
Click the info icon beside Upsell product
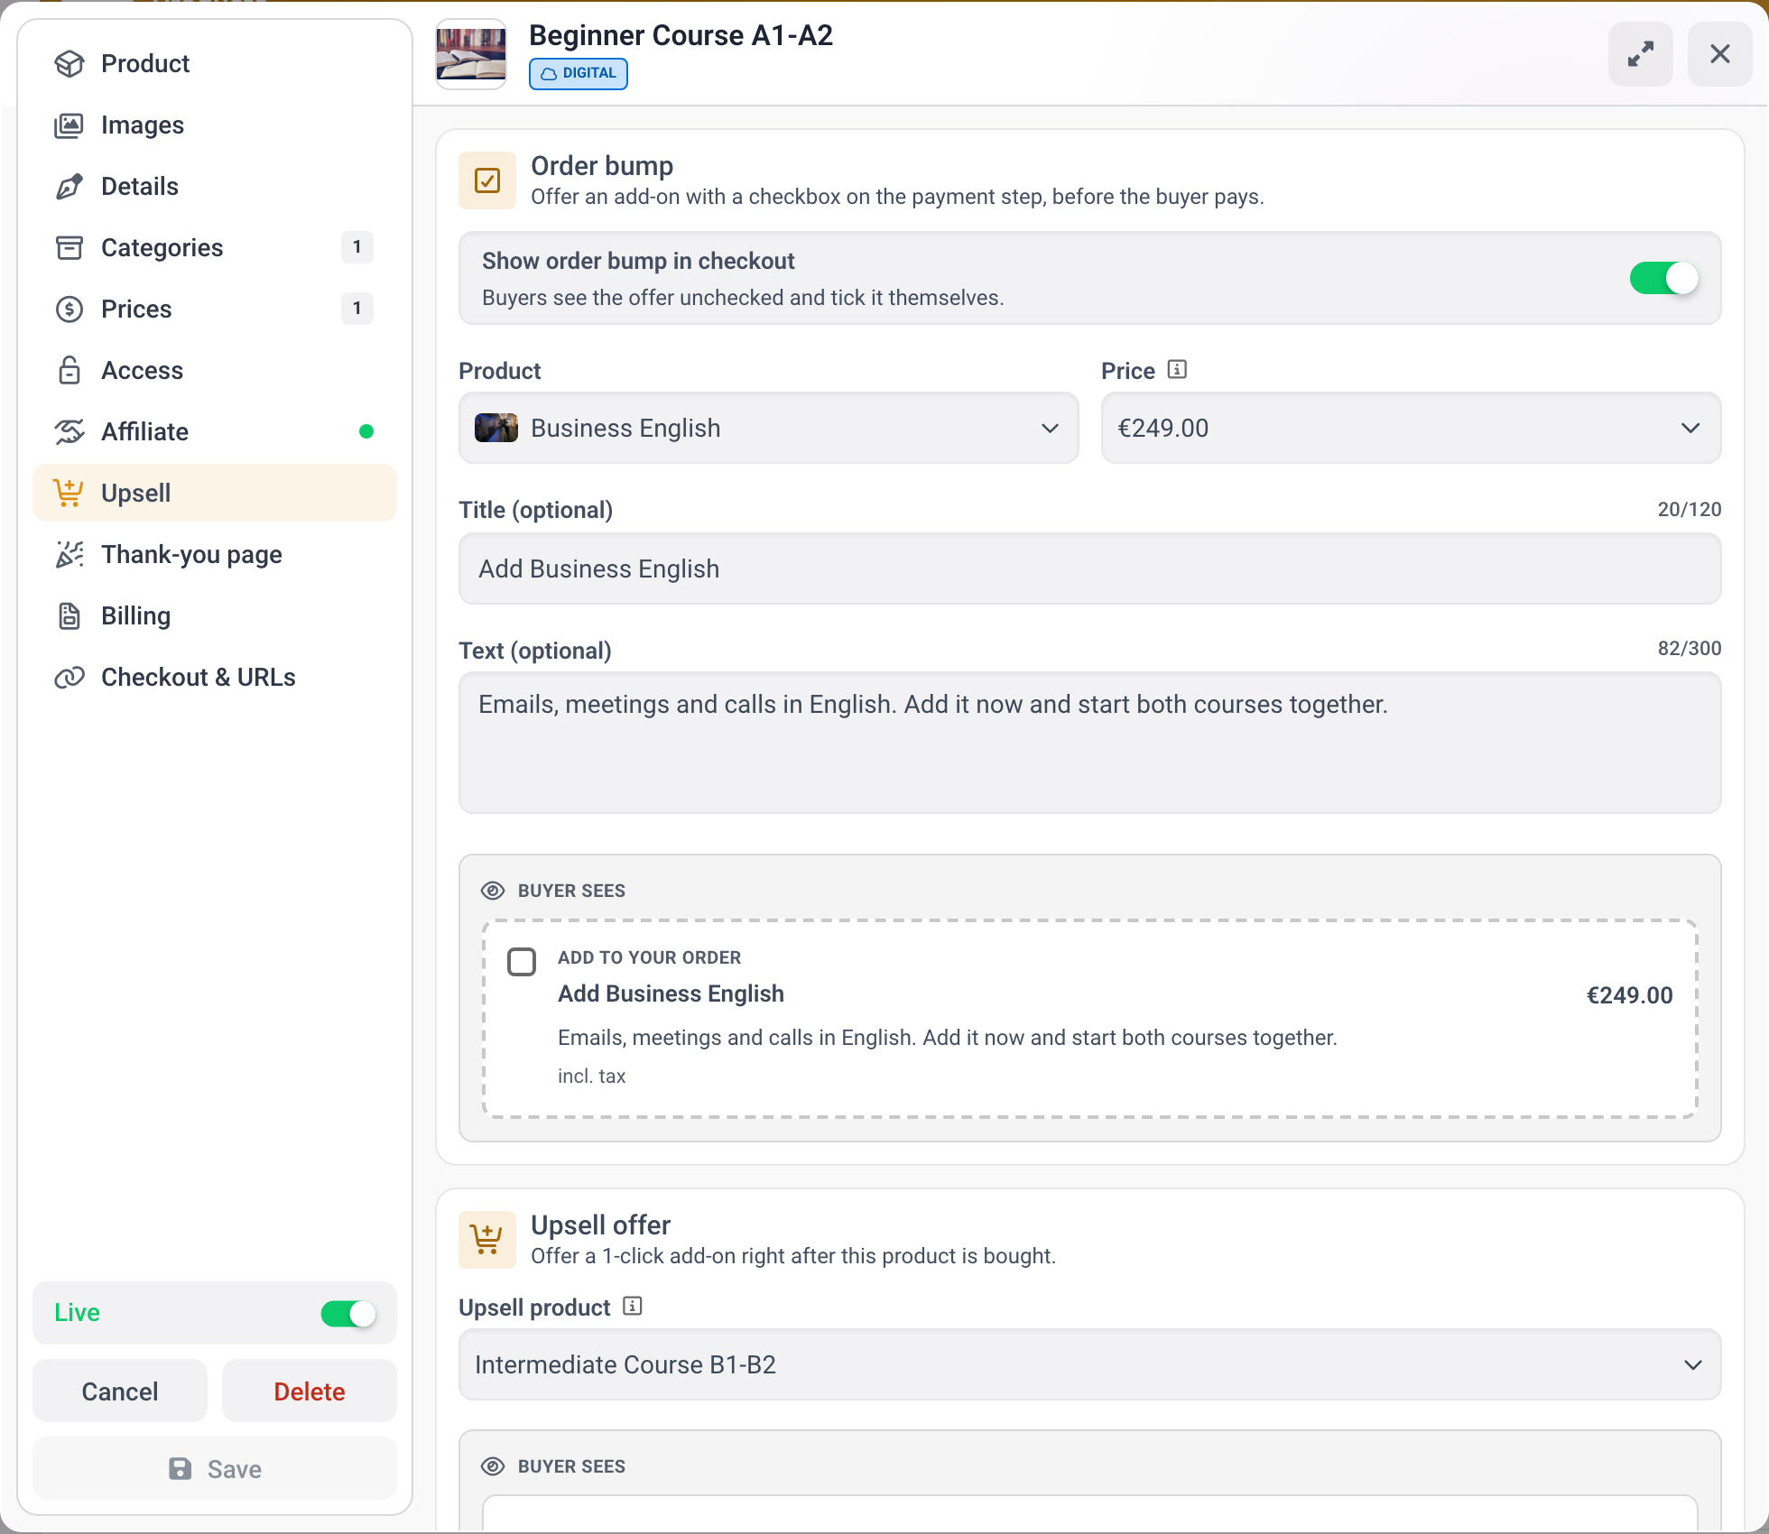coord(633,1306)
